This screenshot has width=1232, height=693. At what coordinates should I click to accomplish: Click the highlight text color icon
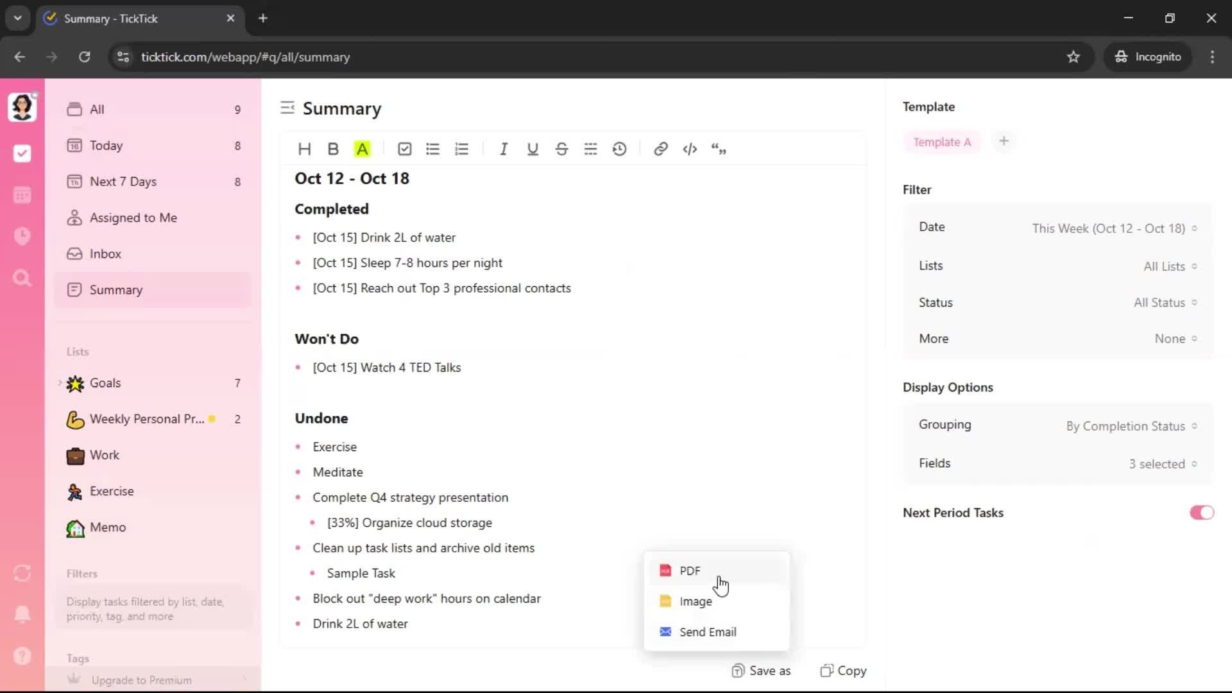coord(363,150)
